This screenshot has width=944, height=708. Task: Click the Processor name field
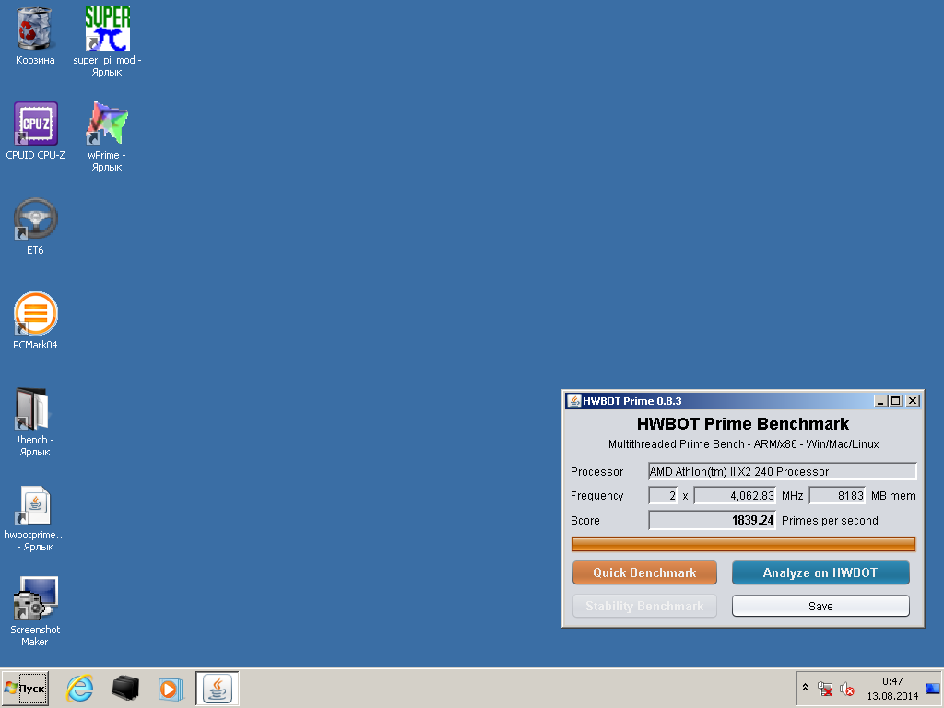pos(782,471)
